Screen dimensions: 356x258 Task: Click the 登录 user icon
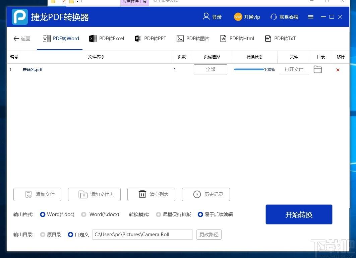(206, 16)
